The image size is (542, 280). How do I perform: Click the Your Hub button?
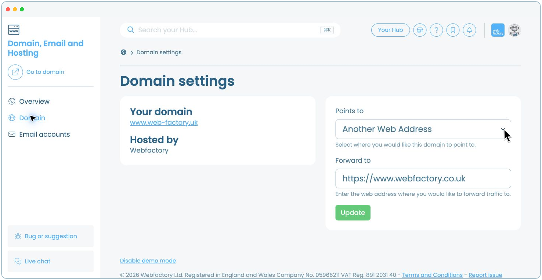click(390, 30)
